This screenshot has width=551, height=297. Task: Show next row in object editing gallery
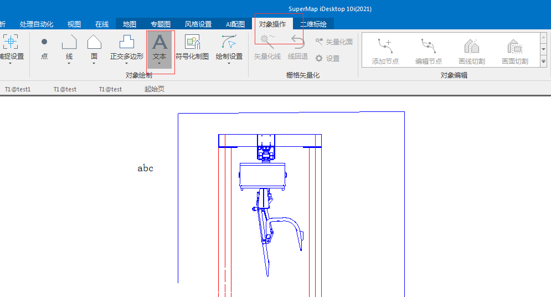544,49
